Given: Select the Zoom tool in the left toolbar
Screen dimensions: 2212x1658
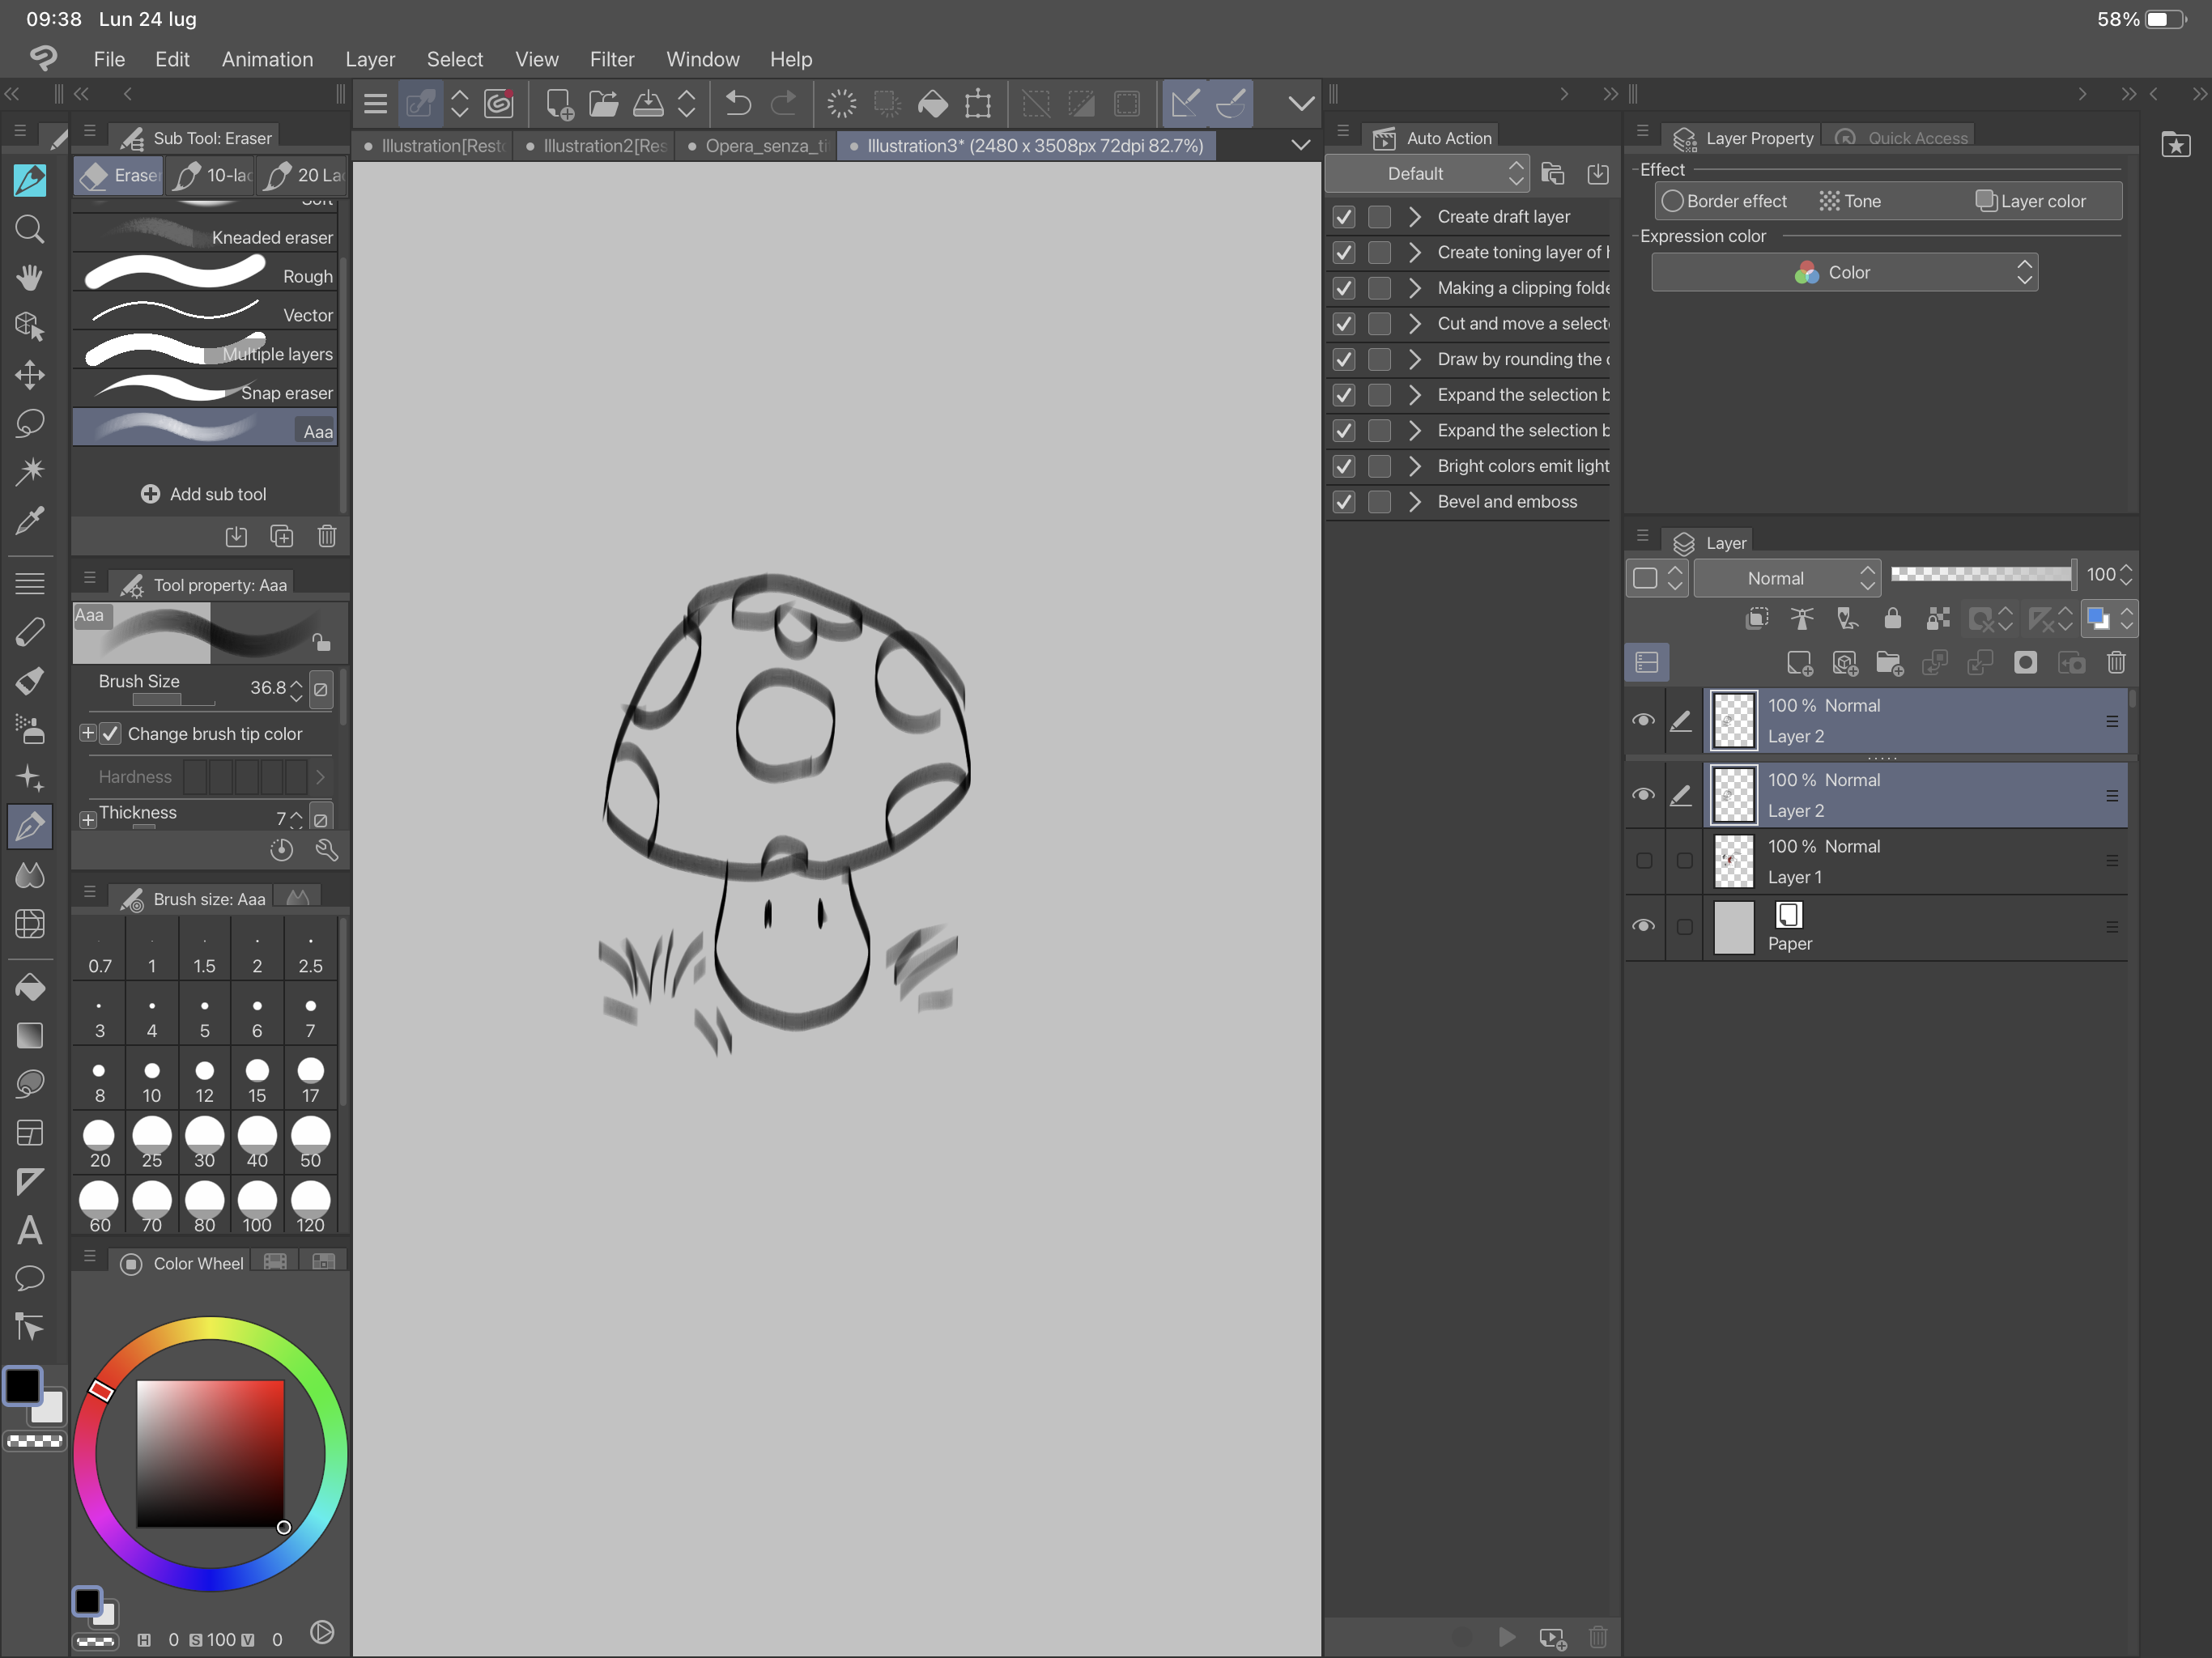Looking at the screenshot, I should pyautogui.click(x=30, y=230).
